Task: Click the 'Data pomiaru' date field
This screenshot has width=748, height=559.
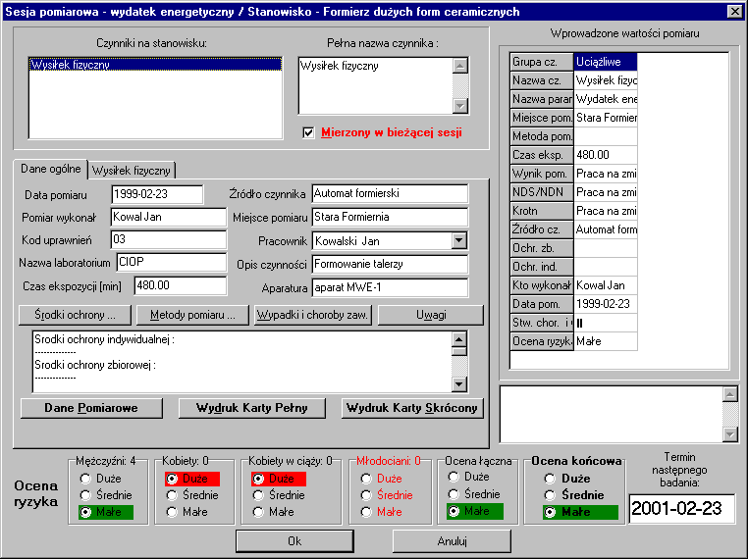Action: coord(156,195)
